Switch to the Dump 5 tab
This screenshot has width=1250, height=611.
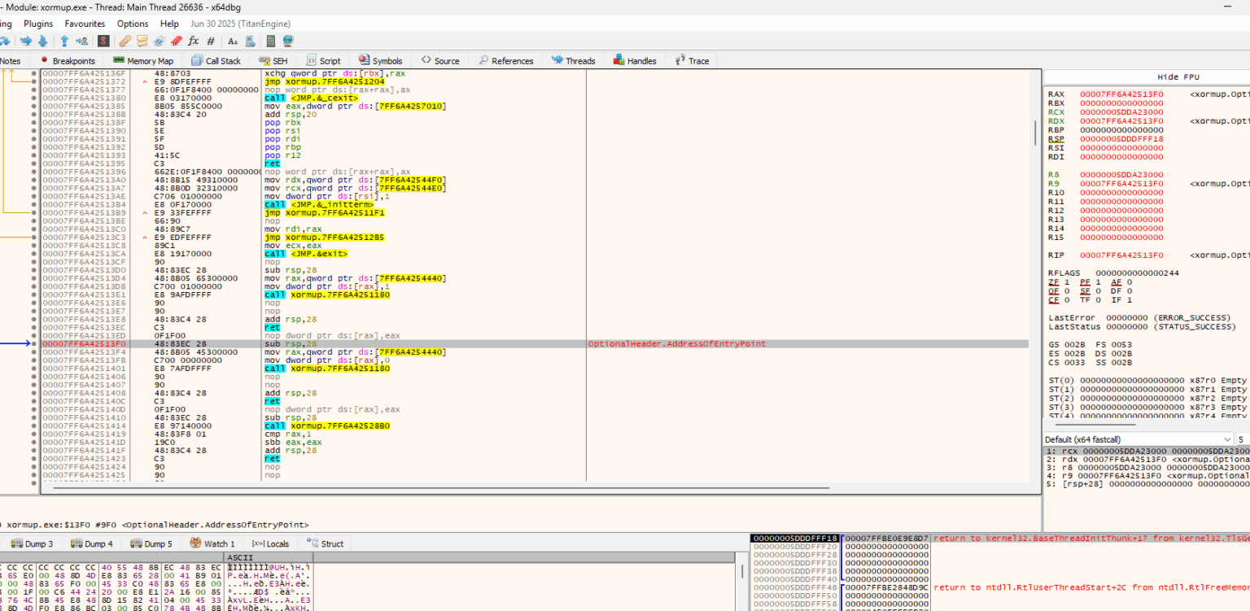pos(152,543)
